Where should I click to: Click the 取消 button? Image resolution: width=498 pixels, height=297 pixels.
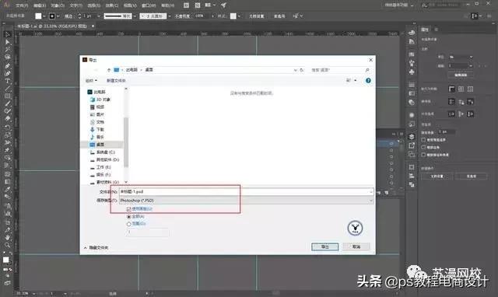[x=356, y=247]
